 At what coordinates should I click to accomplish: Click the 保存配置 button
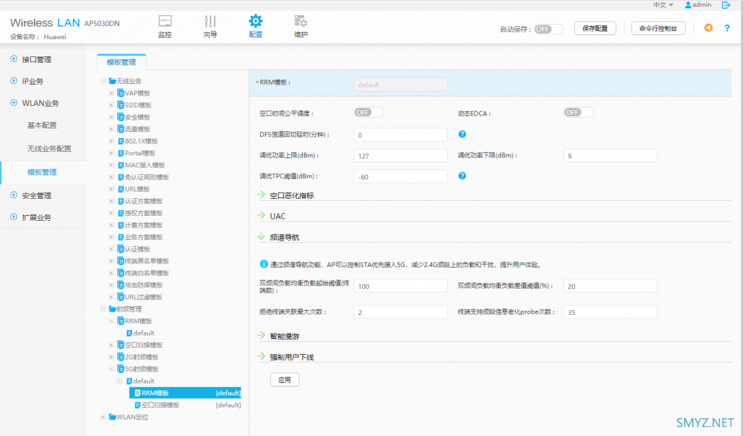595,28
